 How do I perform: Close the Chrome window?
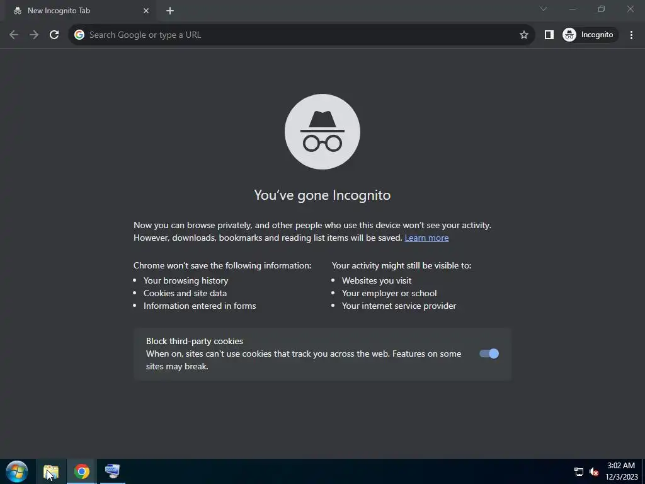coord(630,9)
